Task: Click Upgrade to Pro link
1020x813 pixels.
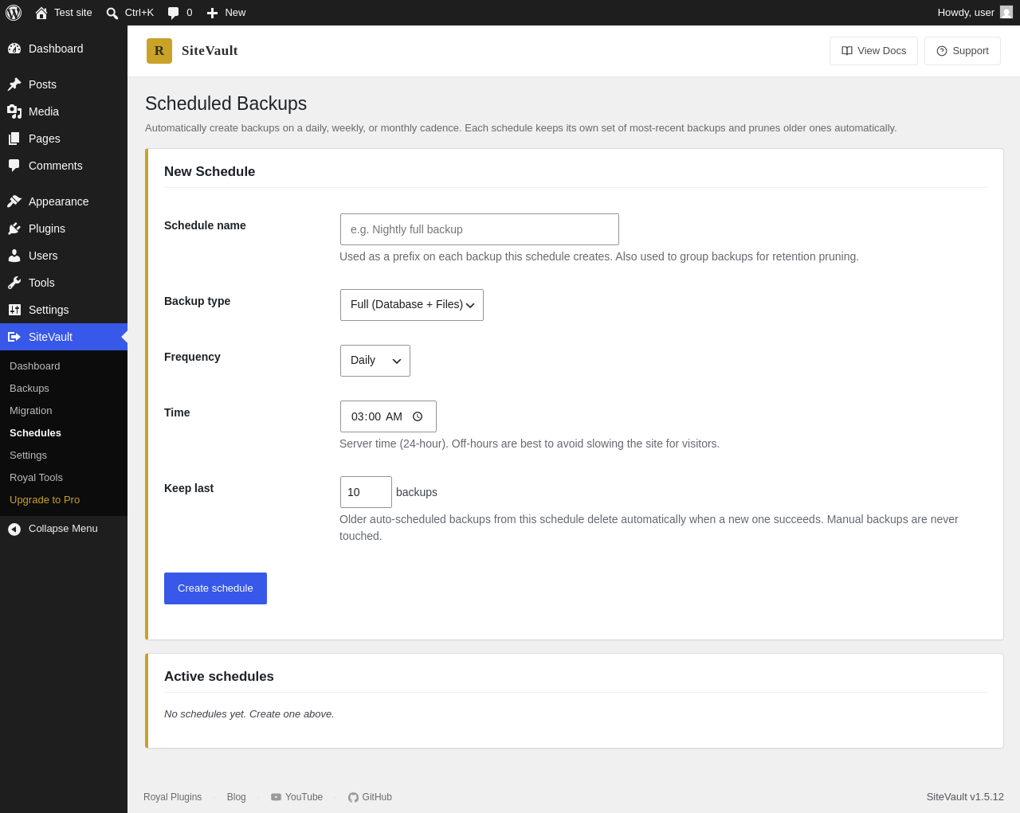Action: tap(45, 500)
